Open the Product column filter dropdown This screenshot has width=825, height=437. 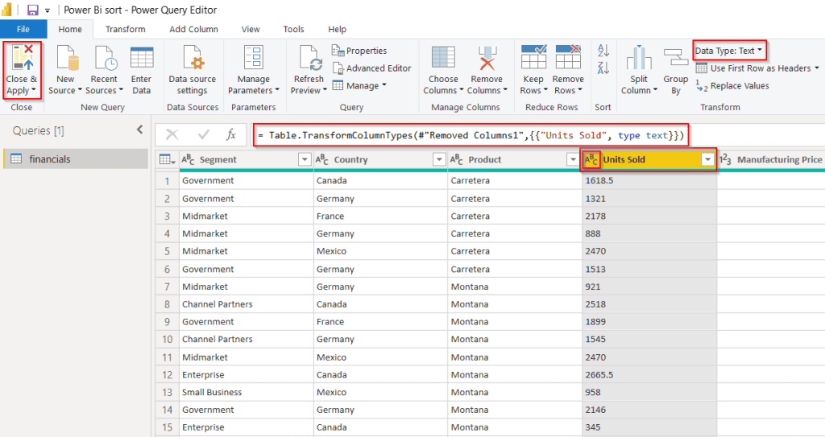pyautogui.click(x=573, y=159)
